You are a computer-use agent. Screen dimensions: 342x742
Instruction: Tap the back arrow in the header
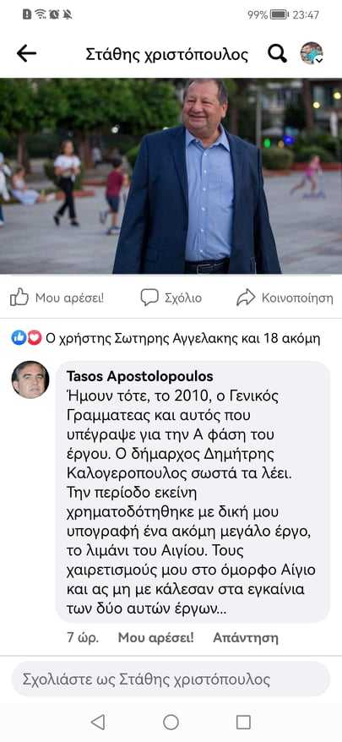[x=26, y=54]
